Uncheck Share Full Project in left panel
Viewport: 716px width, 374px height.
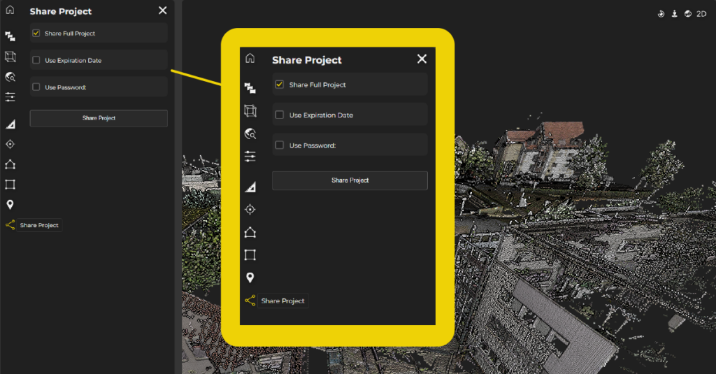36,33
